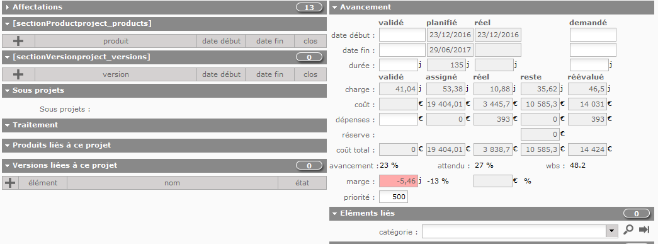658x244 pixels.
Task: Focus the priorité field showing 500
Action: [x=393, y=197]
